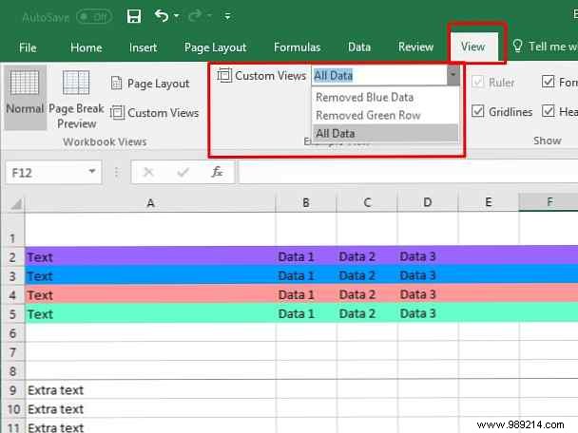Switch to the Home tab

coord(87,47)
